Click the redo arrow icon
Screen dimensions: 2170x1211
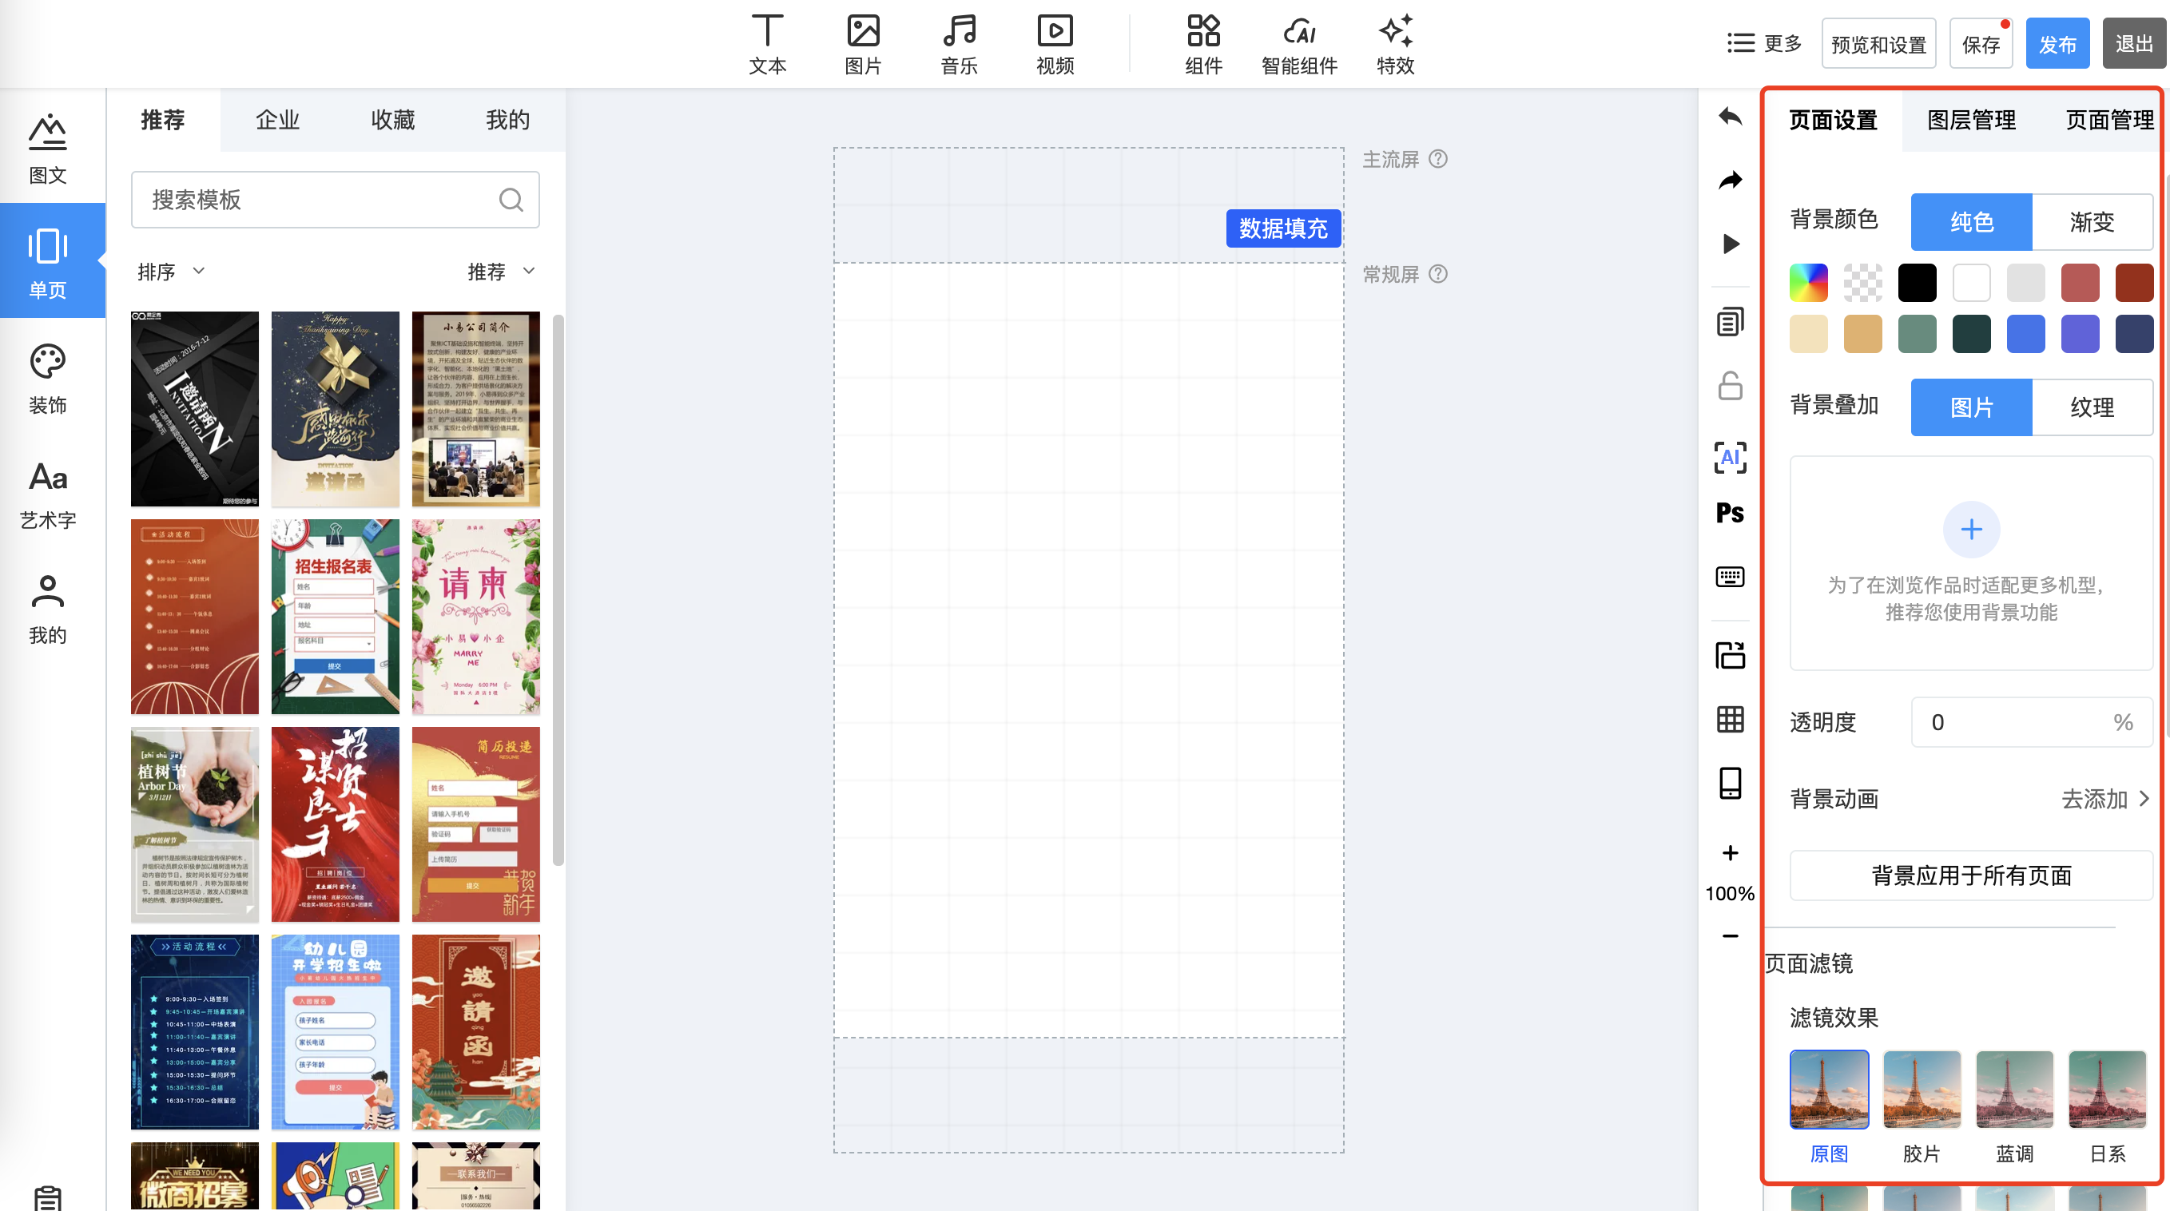(1730, 180)
